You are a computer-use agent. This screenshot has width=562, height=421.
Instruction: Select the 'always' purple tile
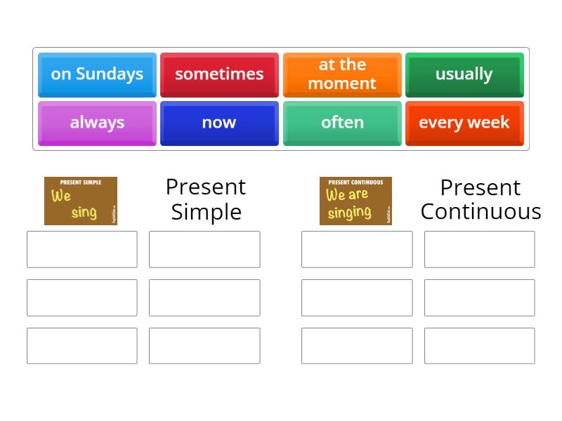tap(96, 123)
